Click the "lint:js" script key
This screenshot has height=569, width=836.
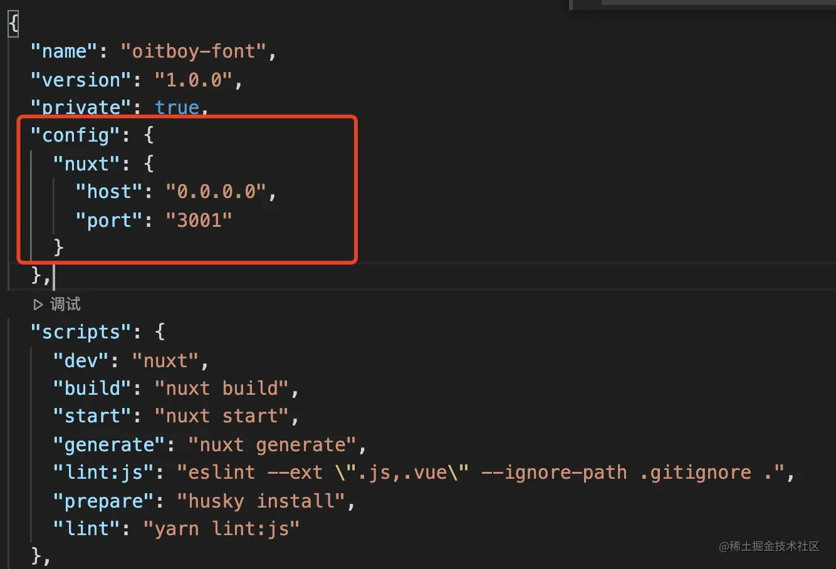coord(104,472)
